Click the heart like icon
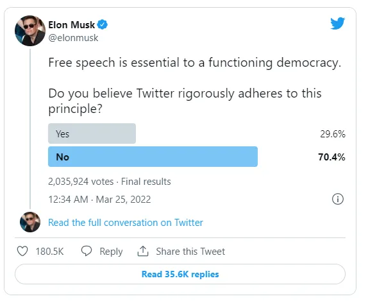Image resolution: width=368 pixels, height=301 pixels. coord(22,251)
